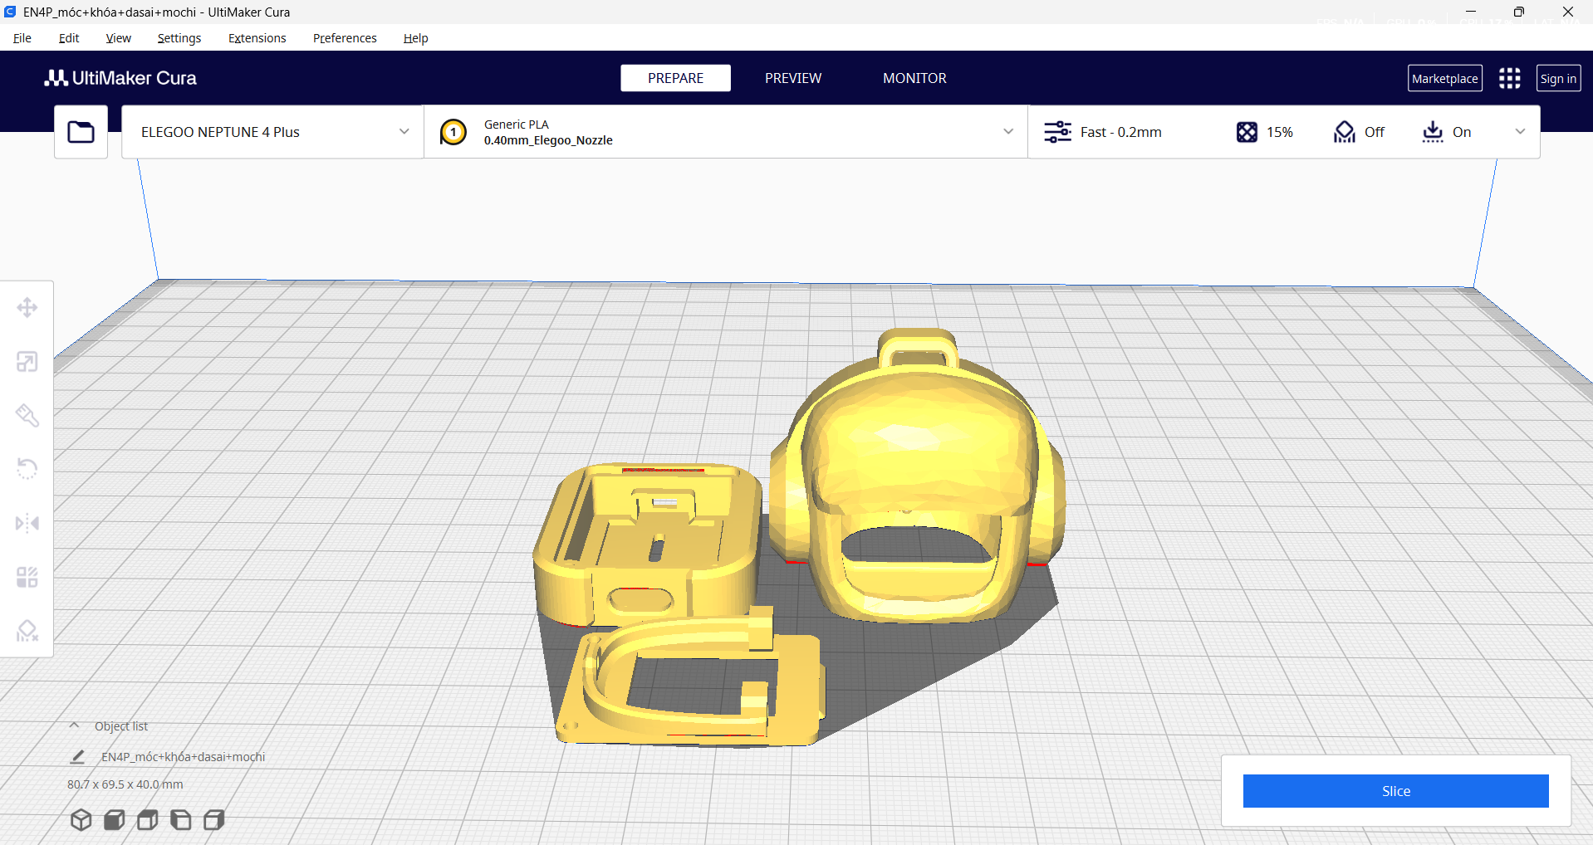The height and width of the screenshot is (845, 1593).
Task: Select the Mirror tool
Action: click(x=27, y=522)
